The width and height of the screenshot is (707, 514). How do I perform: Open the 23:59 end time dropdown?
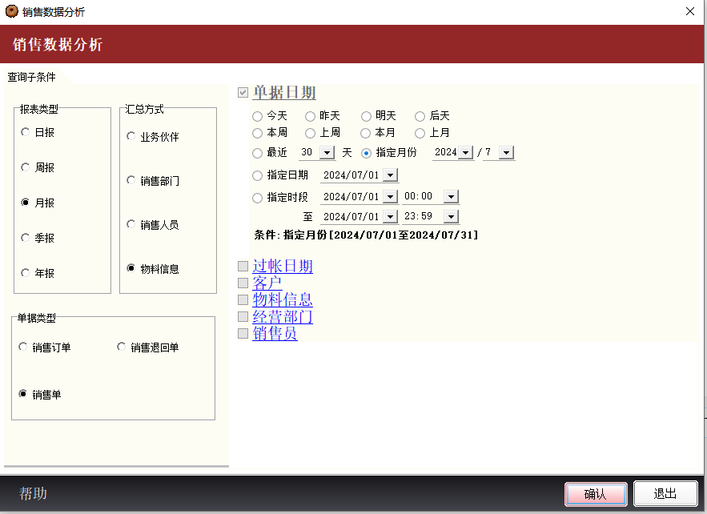click(x=451, y=216)
